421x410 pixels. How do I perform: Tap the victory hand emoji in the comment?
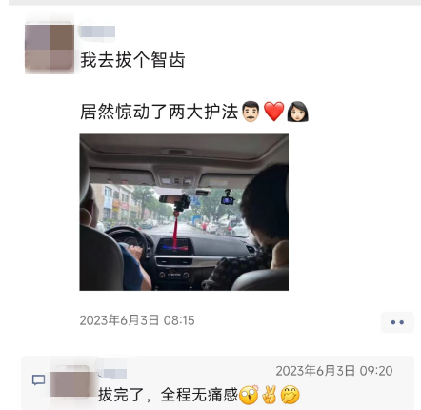pos(270,395)
